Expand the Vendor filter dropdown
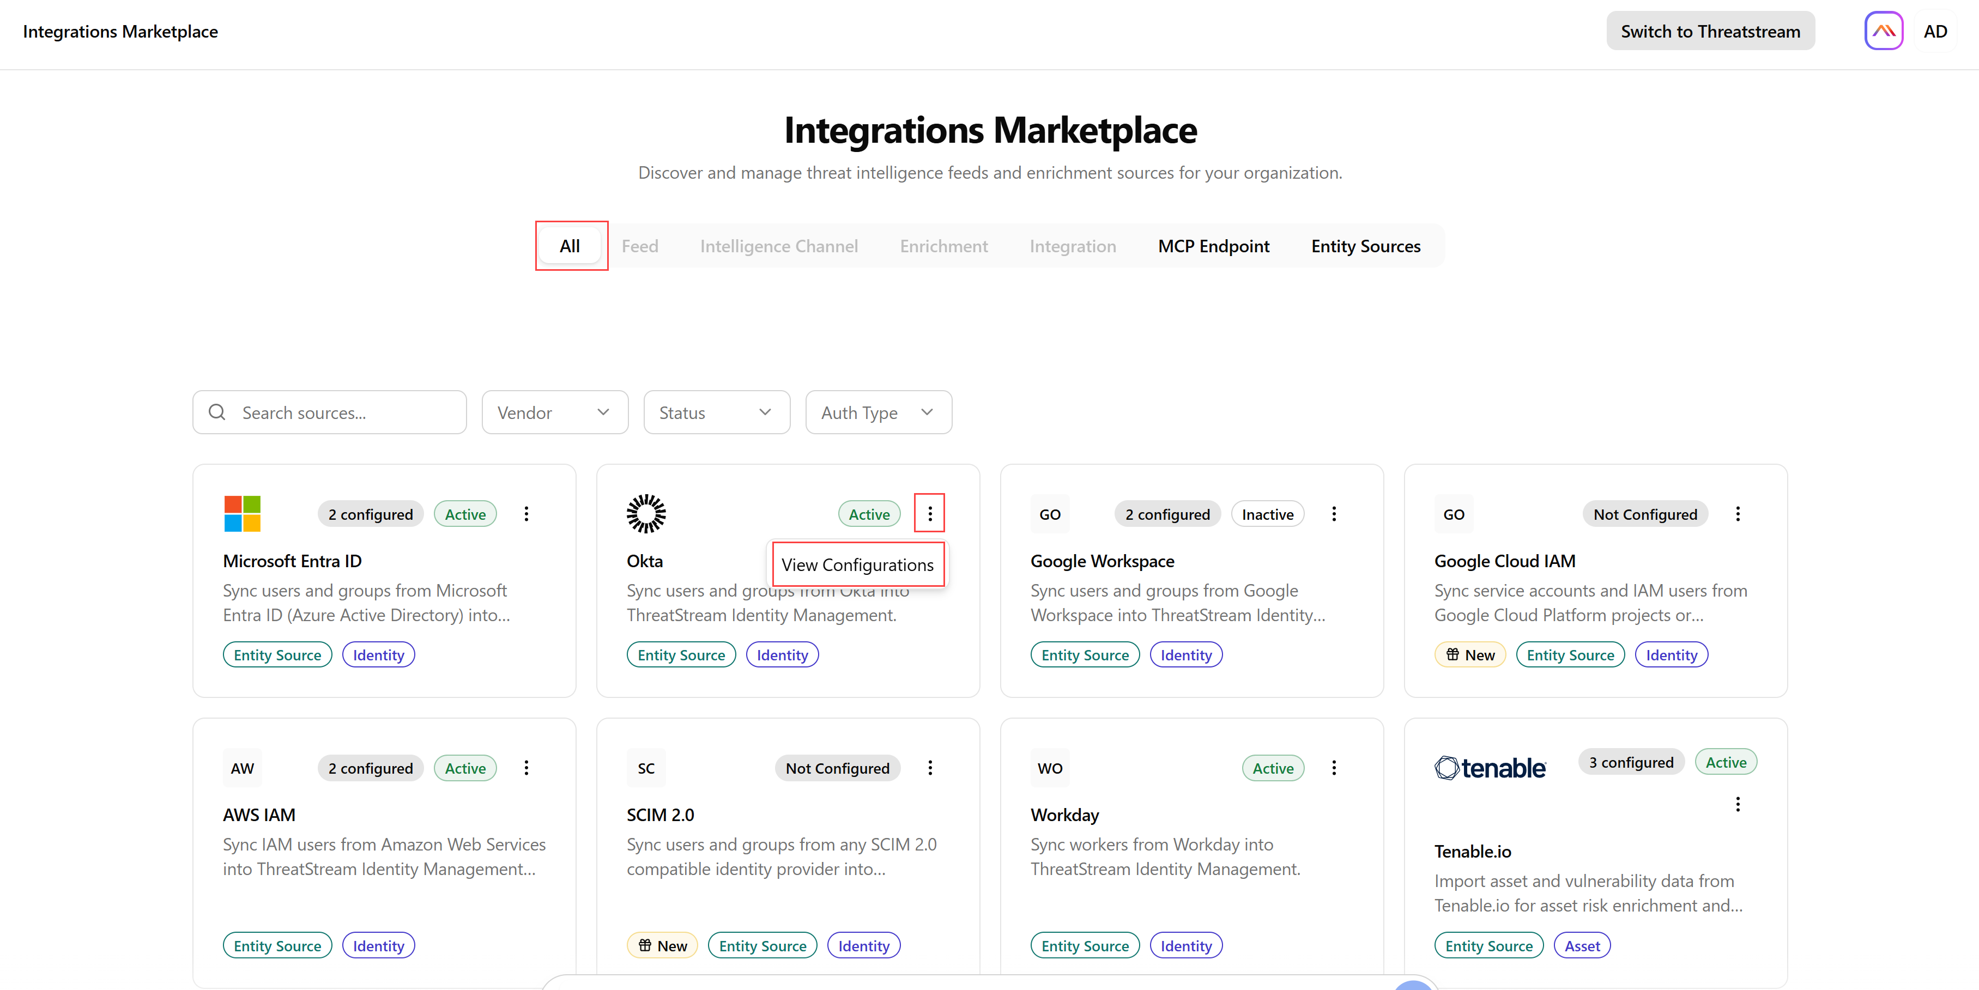 pos(555,412)
